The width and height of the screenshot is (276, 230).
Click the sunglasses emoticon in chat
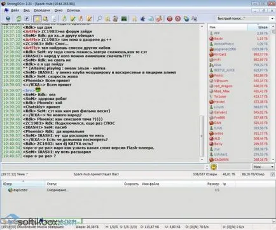click(x=38, y=90)
